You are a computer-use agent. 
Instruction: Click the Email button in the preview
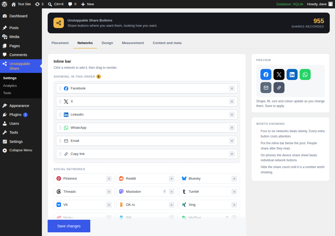[266, 88]
